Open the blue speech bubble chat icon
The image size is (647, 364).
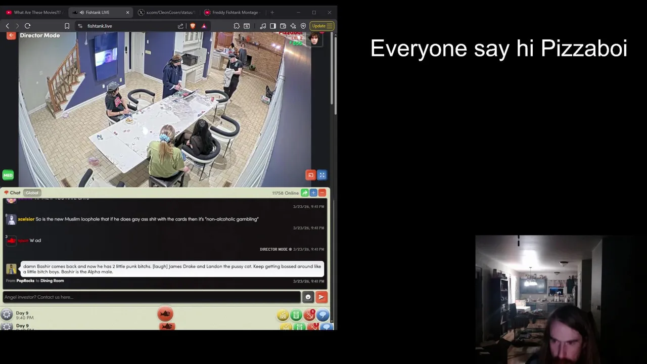click(322, 315)
